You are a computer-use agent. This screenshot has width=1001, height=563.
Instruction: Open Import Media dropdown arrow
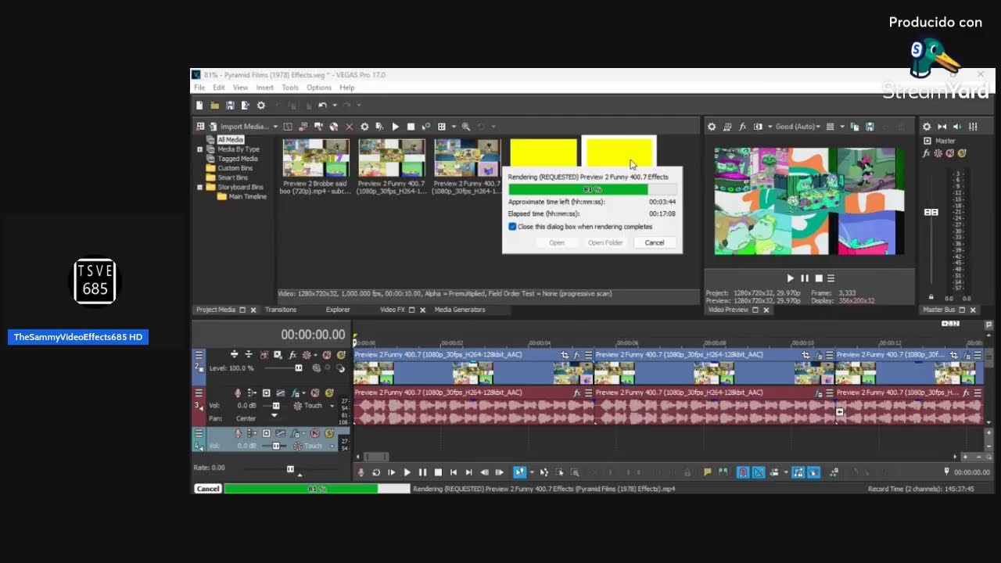275,127
